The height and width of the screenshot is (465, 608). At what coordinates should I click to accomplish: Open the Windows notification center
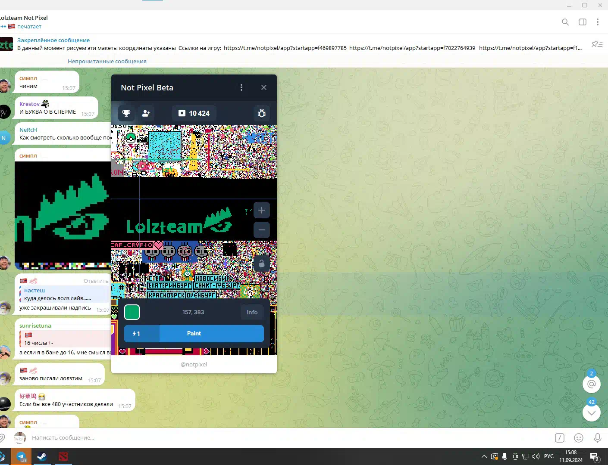[595, 457]
